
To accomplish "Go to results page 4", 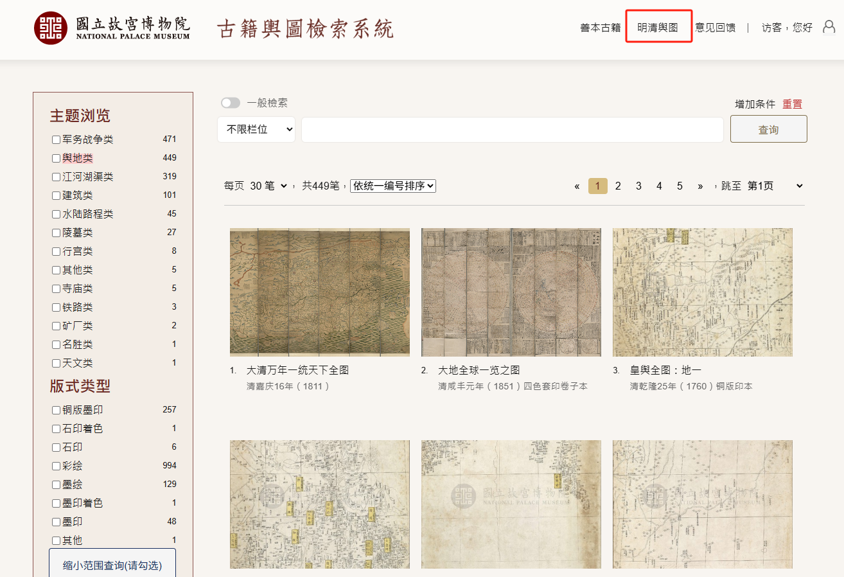I will [659, 186].
